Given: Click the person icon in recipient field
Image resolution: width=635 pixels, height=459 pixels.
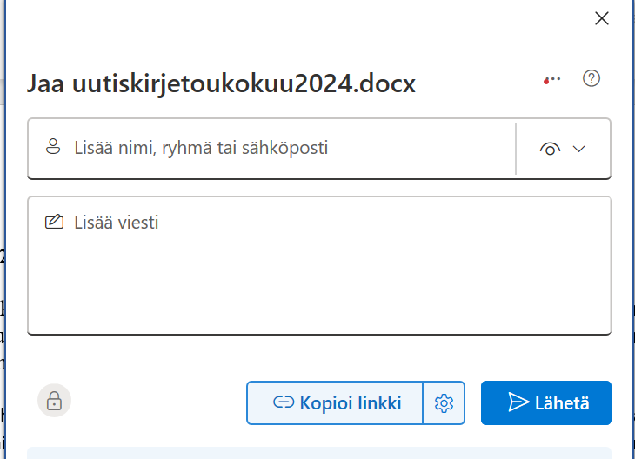Looking at the screenshot, I should (x=54, y=148).
